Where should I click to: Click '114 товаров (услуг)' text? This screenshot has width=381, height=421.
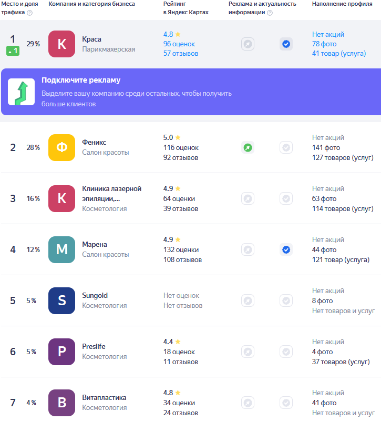pyautogui.click(x=343, y=208)
